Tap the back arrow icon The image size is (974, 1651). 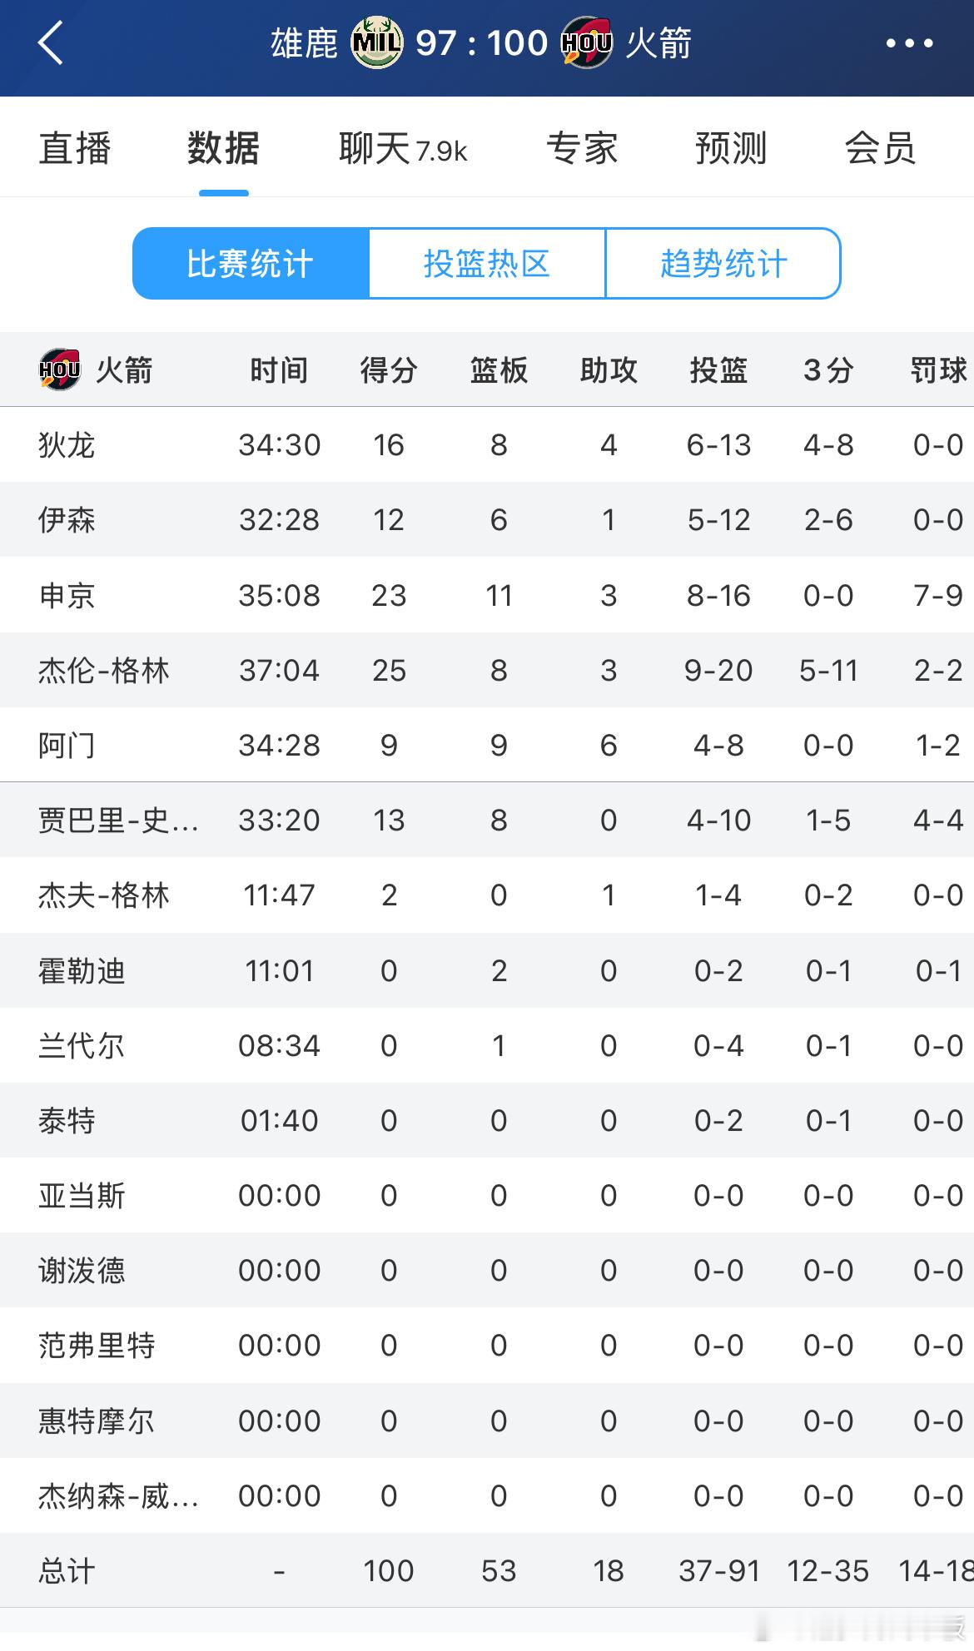[51, 42]
